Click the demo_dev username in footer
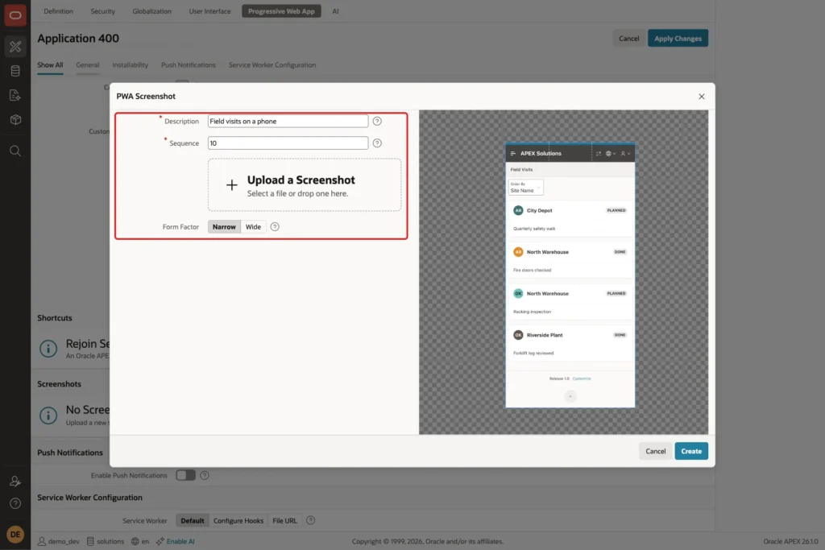Image resolution: width=825 pixels, height=550 pixels. tap(64, 541)
